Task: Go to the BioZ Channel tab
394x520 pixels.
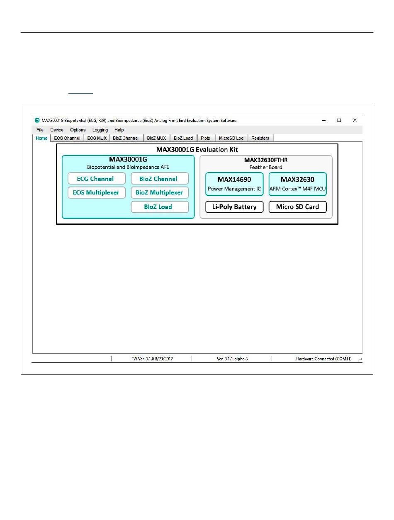Action: (x=126, y=138)
